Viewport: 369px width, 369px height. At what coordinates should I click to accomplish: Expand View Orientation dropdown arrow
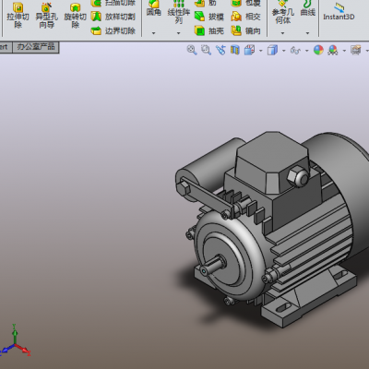coord(261,51)
